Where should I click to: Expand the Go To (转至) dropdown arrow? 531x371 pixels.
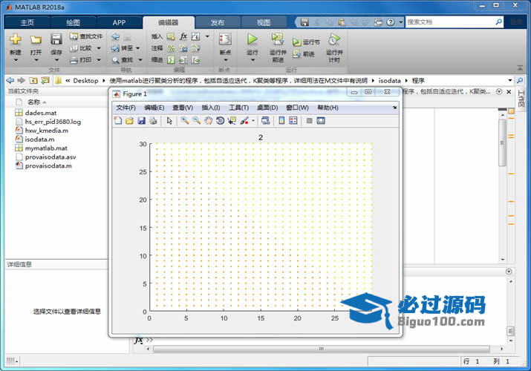[138, 48]
